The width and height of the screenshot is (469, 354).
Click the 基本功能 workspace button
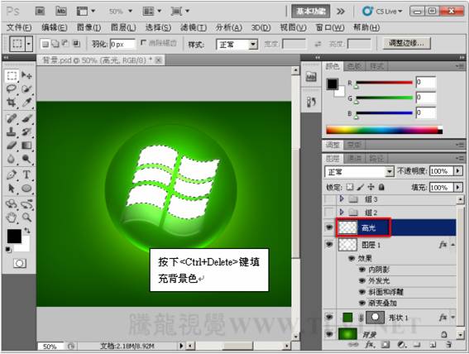click(311, 12)
